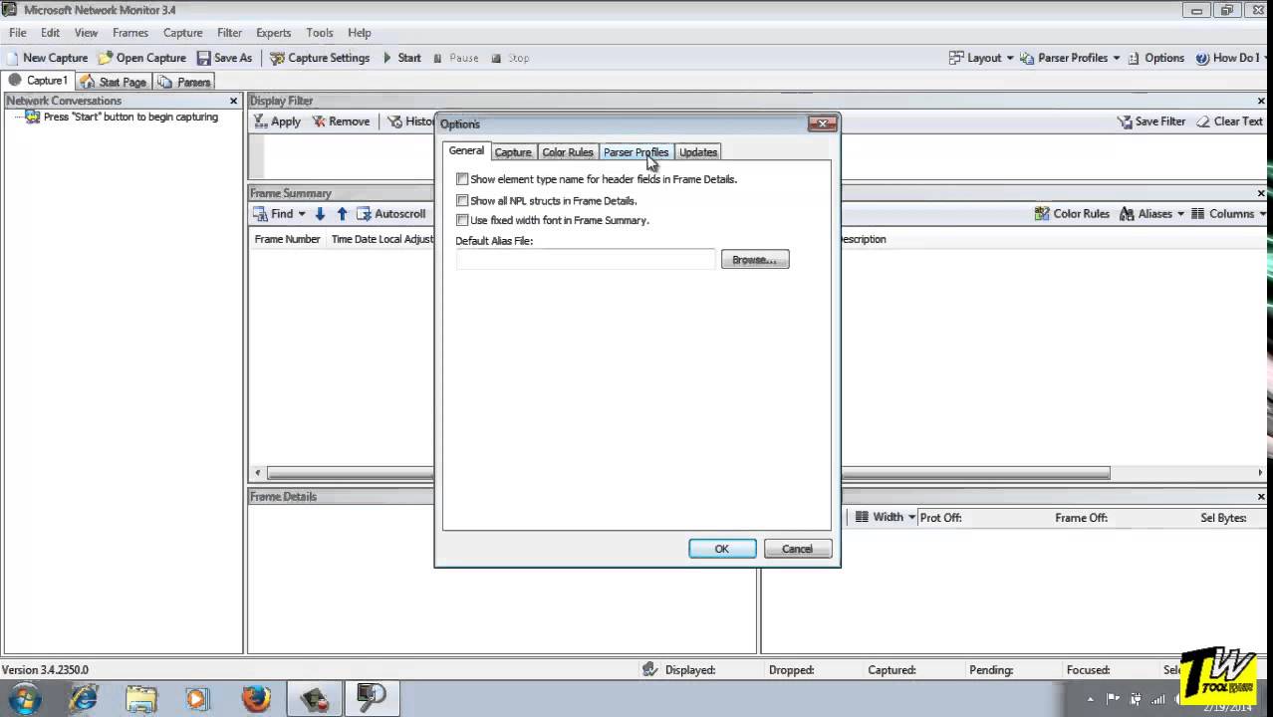Launch Internet Explorer from taskbar
Viewport: 1273px width, 717px height.
(84, 699)
